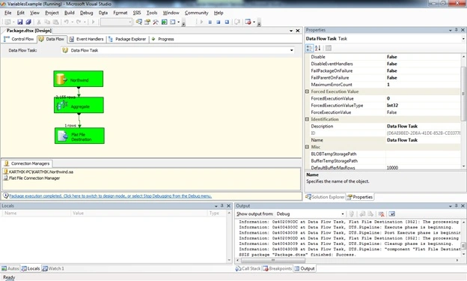467x281 pixels.
Task: Open Locals panel window position dropdown
Action: click(x=216, y=206)
